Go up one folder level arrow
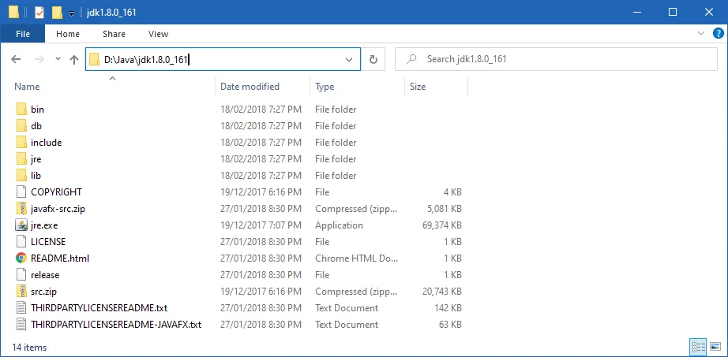This screenshot has width=728, height=357. (73, 59)
